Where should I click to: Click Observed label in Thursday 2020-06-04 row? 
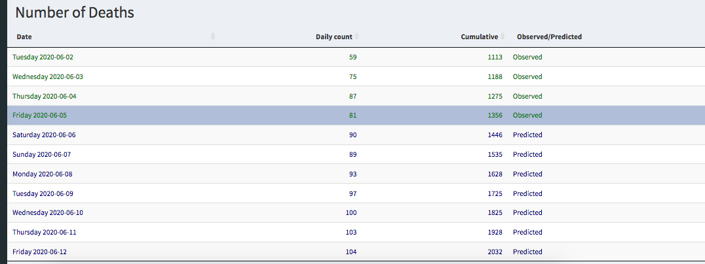coord(527,96)
